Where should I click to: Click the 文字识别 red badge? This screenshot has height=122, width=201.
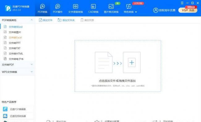[x=138, y=3]
